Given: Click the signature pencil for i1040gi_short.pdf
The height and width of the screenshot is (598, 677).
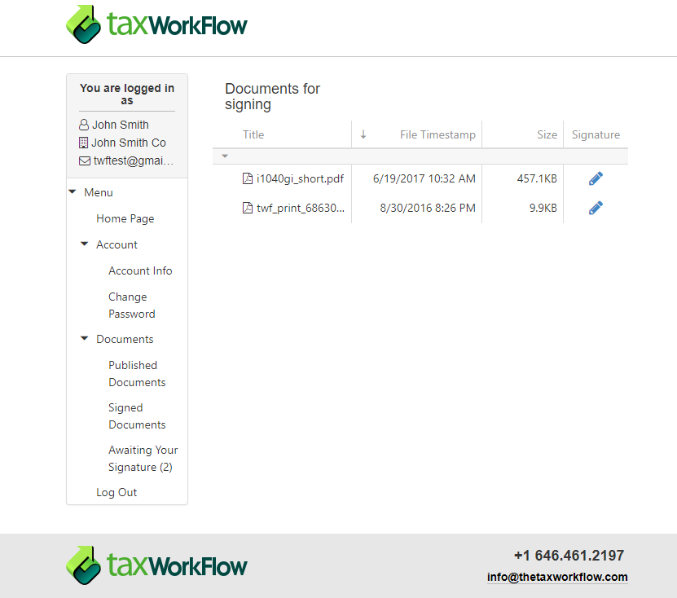Looking at the screenshot, I should tap(596, 178).
